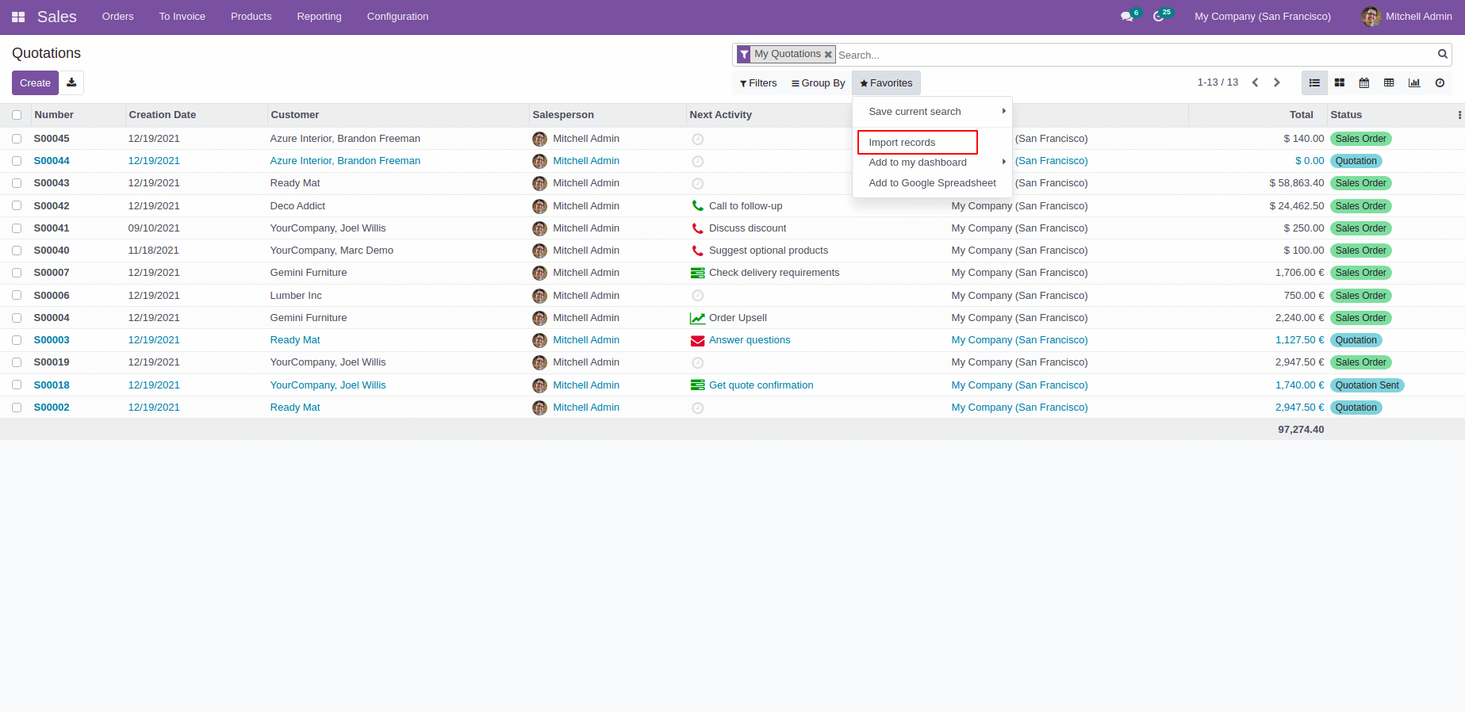The width and height of the screenshot is (1465, 712).
Task: Click activity icon for Get quote confirmation
Action: (698, 385)
